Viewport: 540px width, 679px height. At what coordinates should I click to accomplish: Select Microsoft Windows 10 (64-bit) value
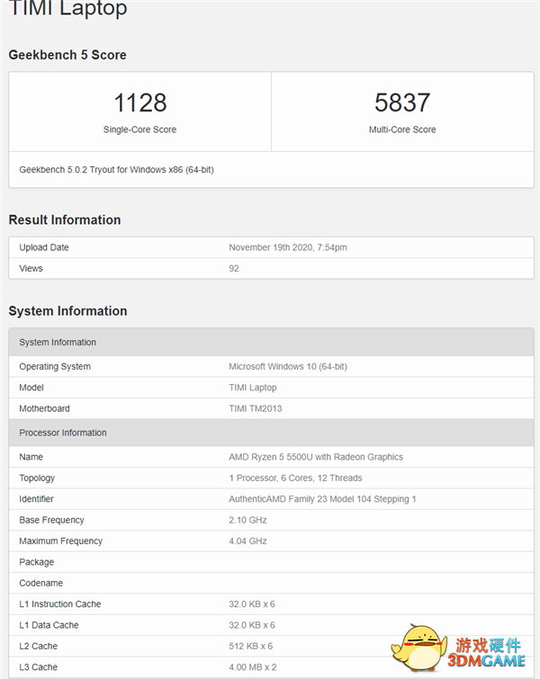(288, 366)
